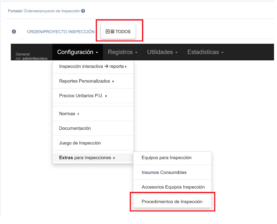Screen dimensions: 277x224
Task: Open the Utilidades dropdown menu
Action: (x=162, y=52)
